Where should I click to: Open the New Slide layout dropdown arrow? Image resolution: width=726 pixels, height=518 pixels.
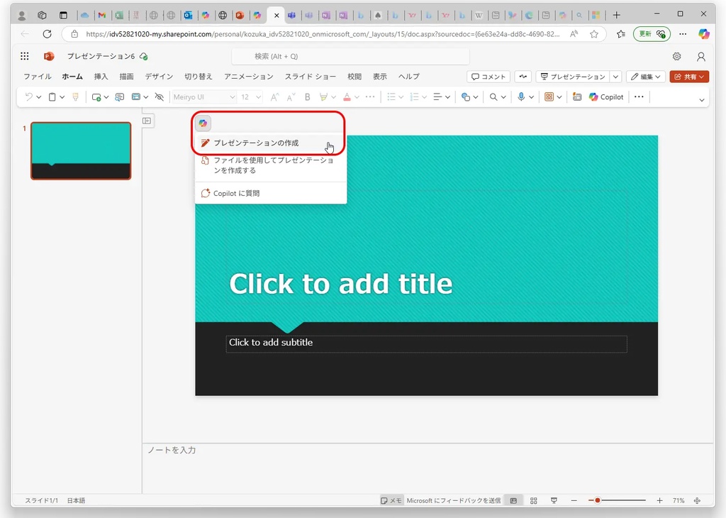pyautogui.click(x=106, y=97)
